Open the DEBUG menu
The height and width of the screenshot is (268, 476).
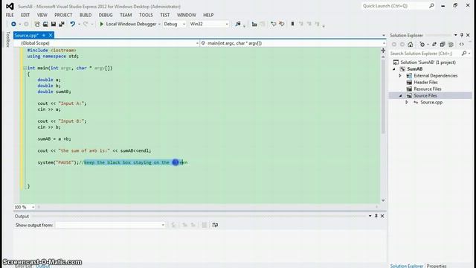click(106, 15)
